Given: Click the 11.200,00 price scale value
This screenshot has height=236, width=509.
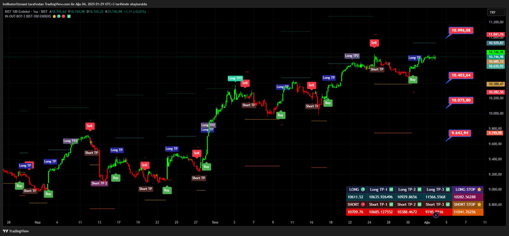Looking at the screenshot, I should tap(496, 22).
